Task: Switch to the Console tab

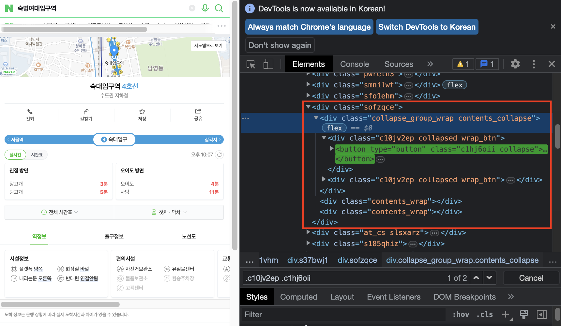Action: point(355,64)
